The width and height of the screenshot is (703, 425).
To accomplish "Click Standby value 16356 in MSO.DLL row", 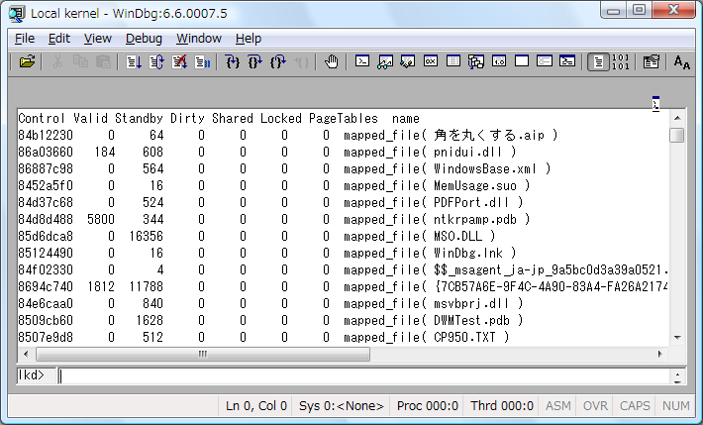I will pos(147,236).
